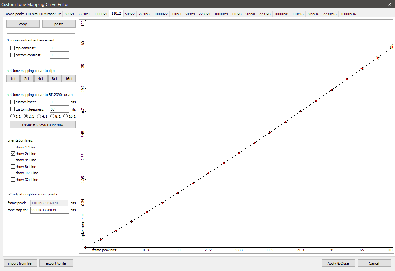Enable show 8:1 line
Image resolution: width=395 pixels, height=271 pixels.
13,167
